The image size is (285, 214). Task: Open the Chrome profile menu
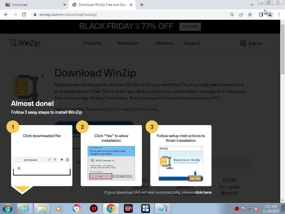[270, 14]
